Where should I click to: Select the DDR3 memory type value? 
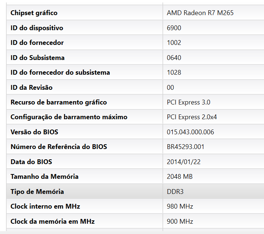(175, 192)
